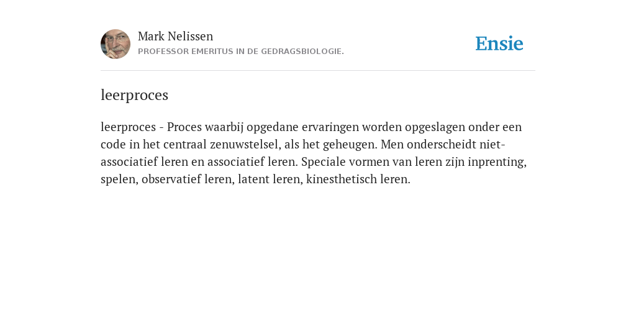Click the word 'onderscheidt' in the second line
636x318 pixels.
pyautogui.click(x=442, y=144)
